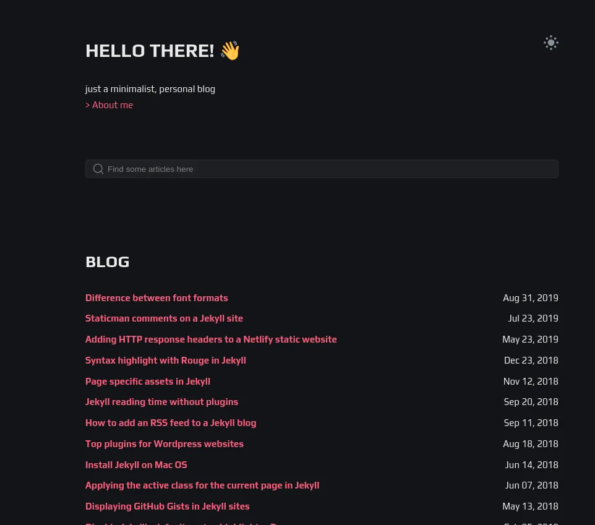Visit 'Displaying GitHub Gists in Jekyll sites'
The width and height of the screenshot is (595, 525).
click(167, 506)
